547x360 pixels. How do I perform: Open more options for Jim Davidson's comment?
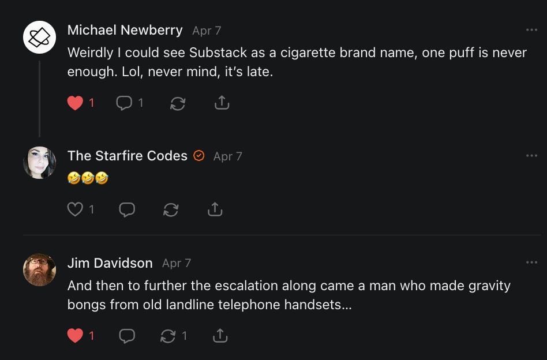pos(531,262)
